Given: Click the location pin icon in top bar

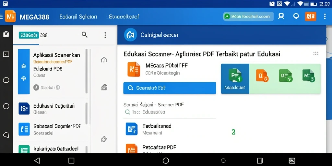Looking at the screenshot, I should pyautogui.click(x=296, y=16).
